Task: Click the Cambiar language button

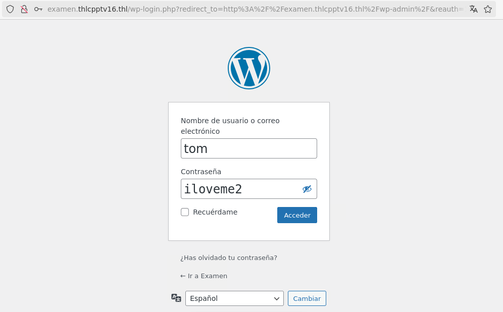Action: coord(307,298)
